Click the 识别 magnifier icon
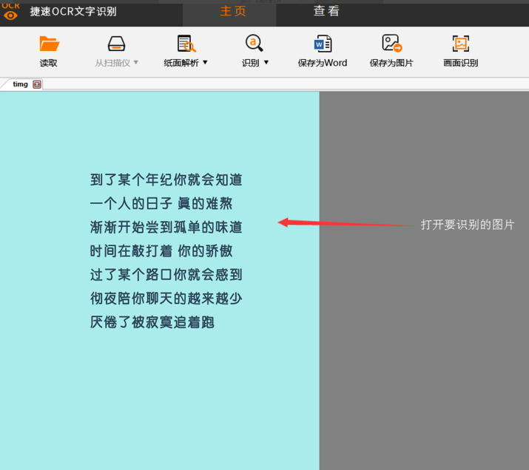 [254, 43]
